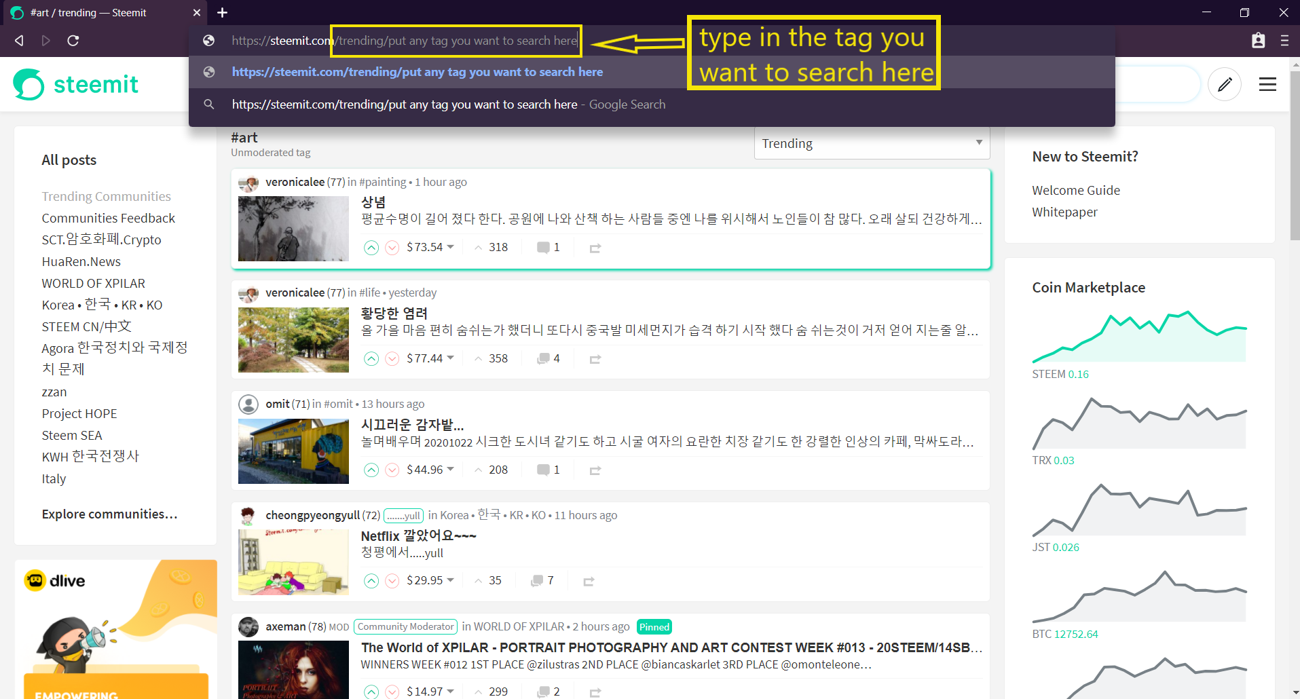Viewport: 1300px width, 699px height.
Task: Downvote the Netflix post
Action: 392,581
